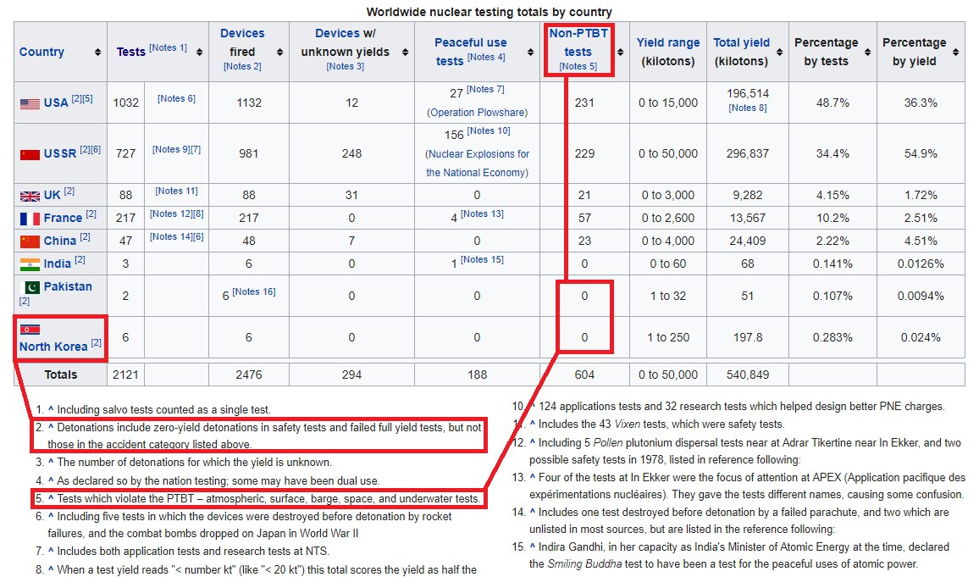Click the USA flag icon
Screen dimensions: 979x577
click(x=30, y=103)
